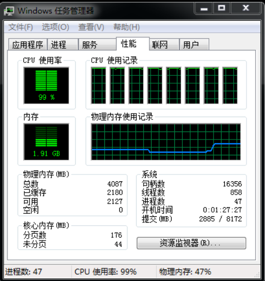Maximize the Task Manager window

tap(222, 8)
